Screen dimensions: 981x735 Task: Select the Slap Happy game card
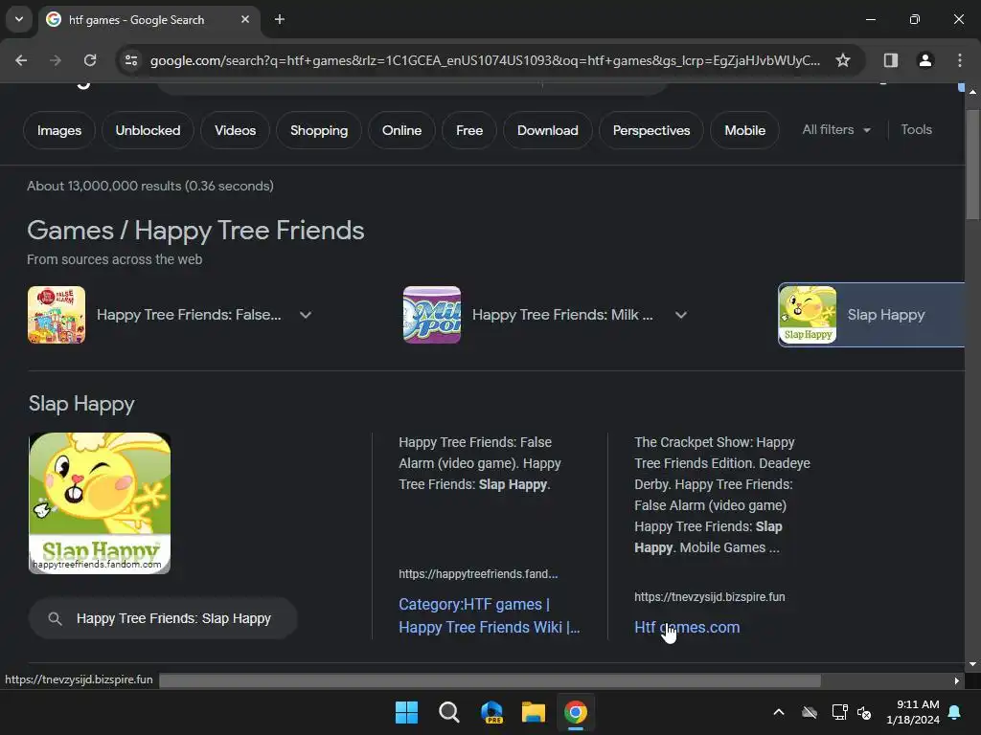[x=872, y=315]
